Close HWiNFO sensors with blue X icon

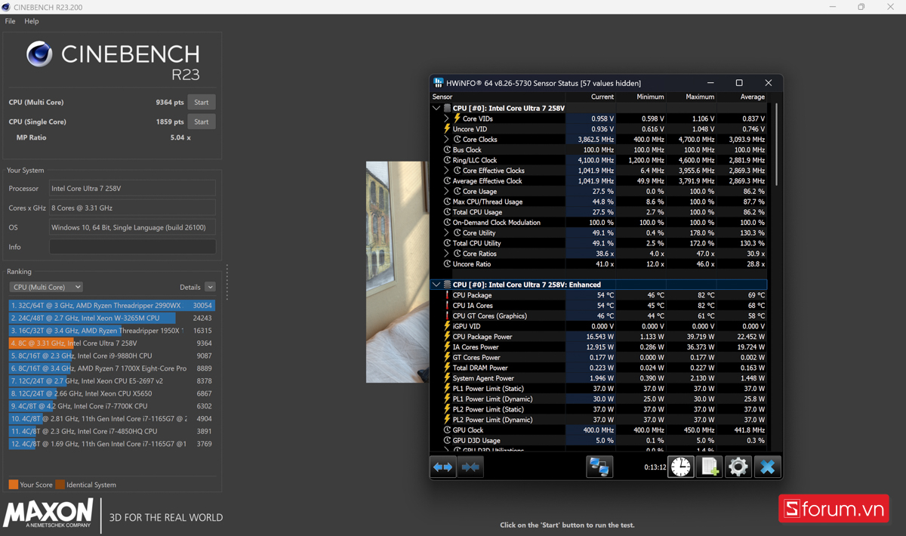pos(767,467)
